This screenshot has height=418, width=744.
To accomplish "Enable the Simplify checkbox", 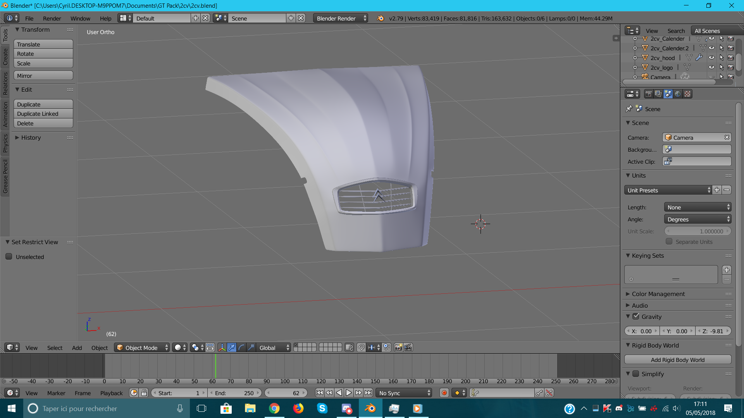I will (x=636, y=374).
